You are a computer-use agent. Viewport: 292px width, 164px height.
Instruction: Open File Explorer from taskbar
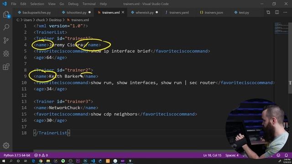(x=48, y=161)
